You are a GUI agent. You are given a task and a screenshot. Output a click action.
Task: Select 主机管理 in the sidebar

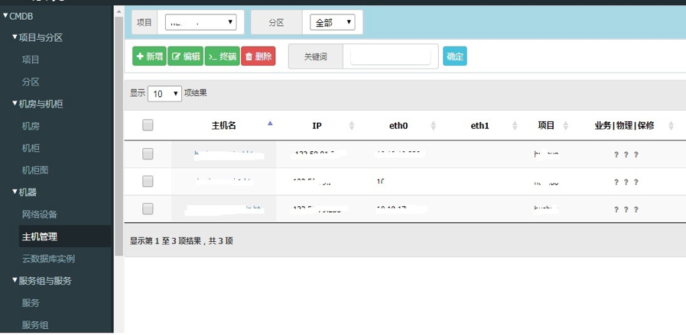click(x=65, y=237)
